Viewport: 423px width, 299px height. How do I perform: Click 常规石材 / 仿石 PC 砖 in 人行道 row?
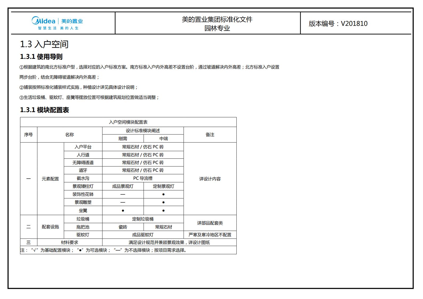[143, 155]
